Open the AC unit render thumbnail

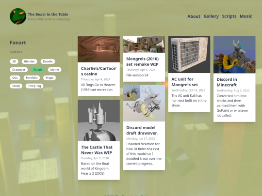coord(189,54)
